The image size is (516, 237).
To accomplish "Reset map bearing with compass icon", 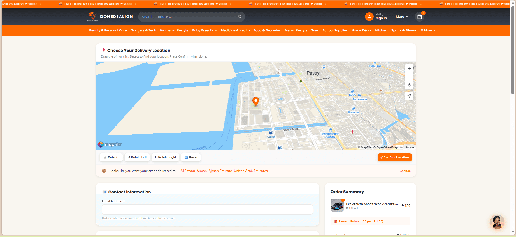I will [x=409, y=85].
